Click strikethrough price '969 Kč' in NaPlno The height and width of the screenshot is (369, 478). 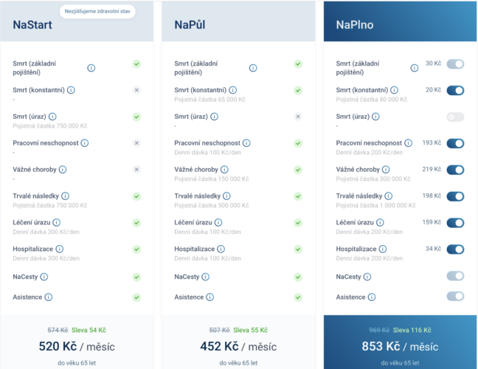click(x=379, y=330)
